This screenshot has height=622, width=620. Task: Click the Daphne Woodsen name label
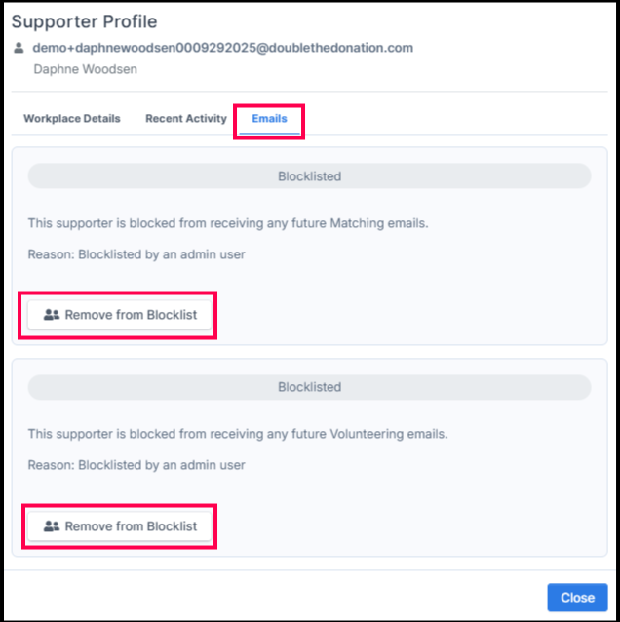pyautogui.click(x=86, y=69)
